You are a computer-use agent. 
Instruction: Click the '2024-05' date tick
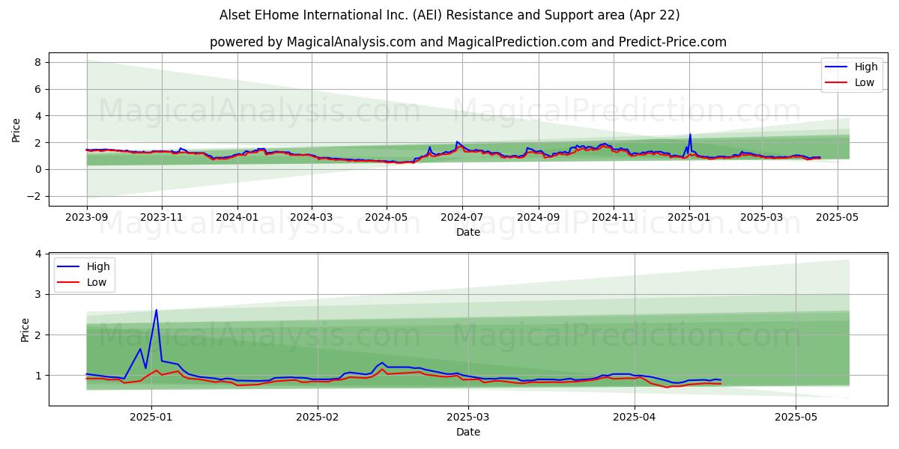pyautogui.click(x=387, y=218)
